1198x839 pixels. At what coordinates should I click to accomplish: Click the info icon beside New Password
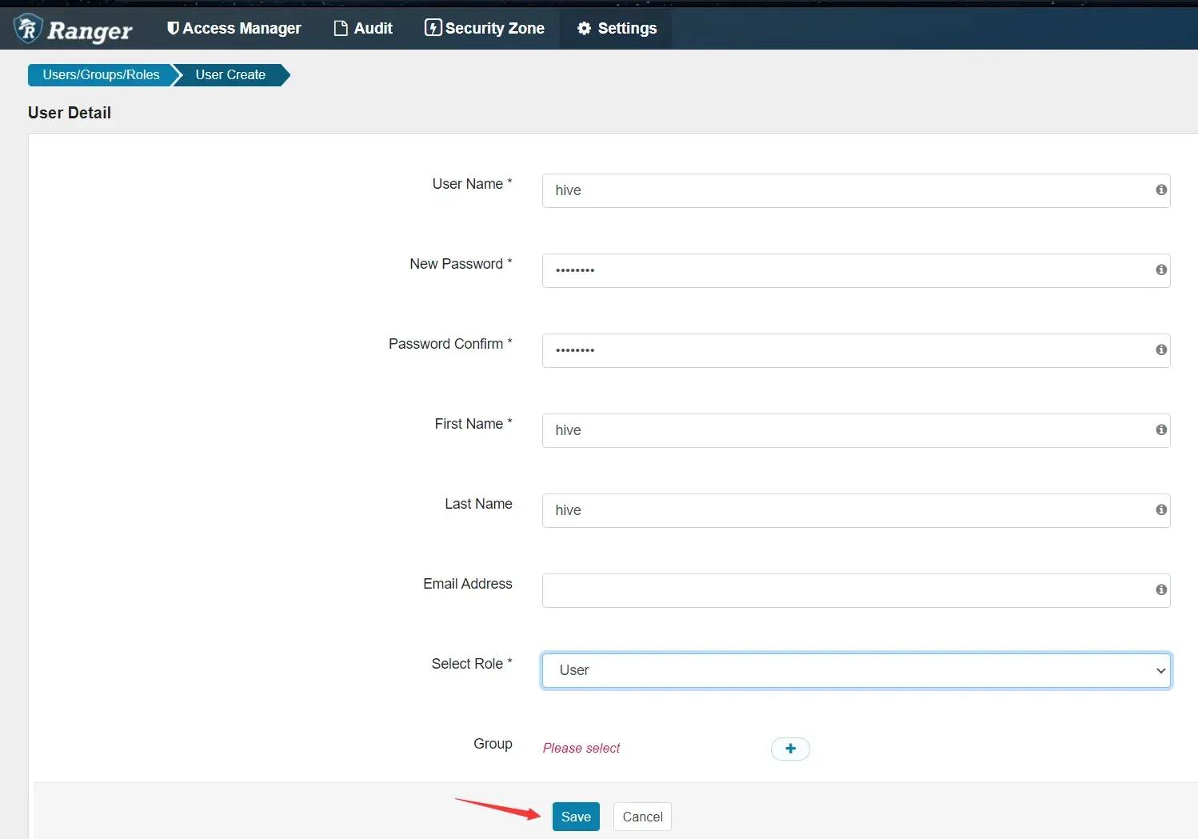tap(1160, 270)
